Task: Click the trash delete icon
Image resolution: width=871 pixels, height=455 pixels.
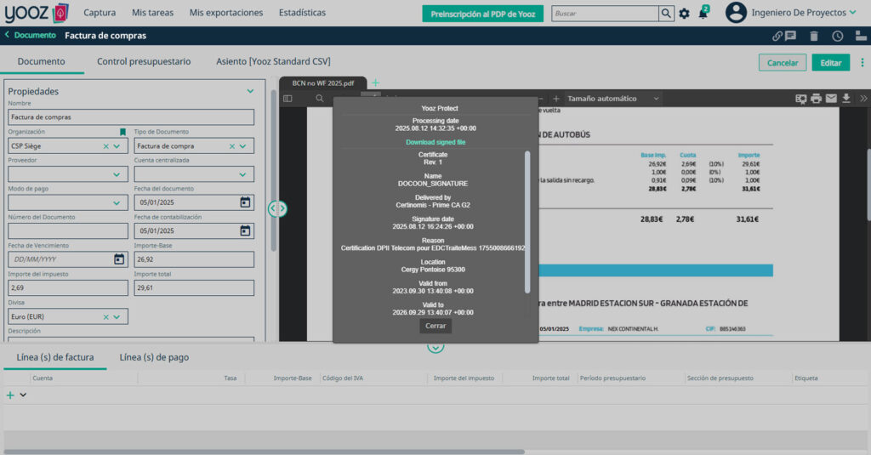Action: click(x=814, y=36)
